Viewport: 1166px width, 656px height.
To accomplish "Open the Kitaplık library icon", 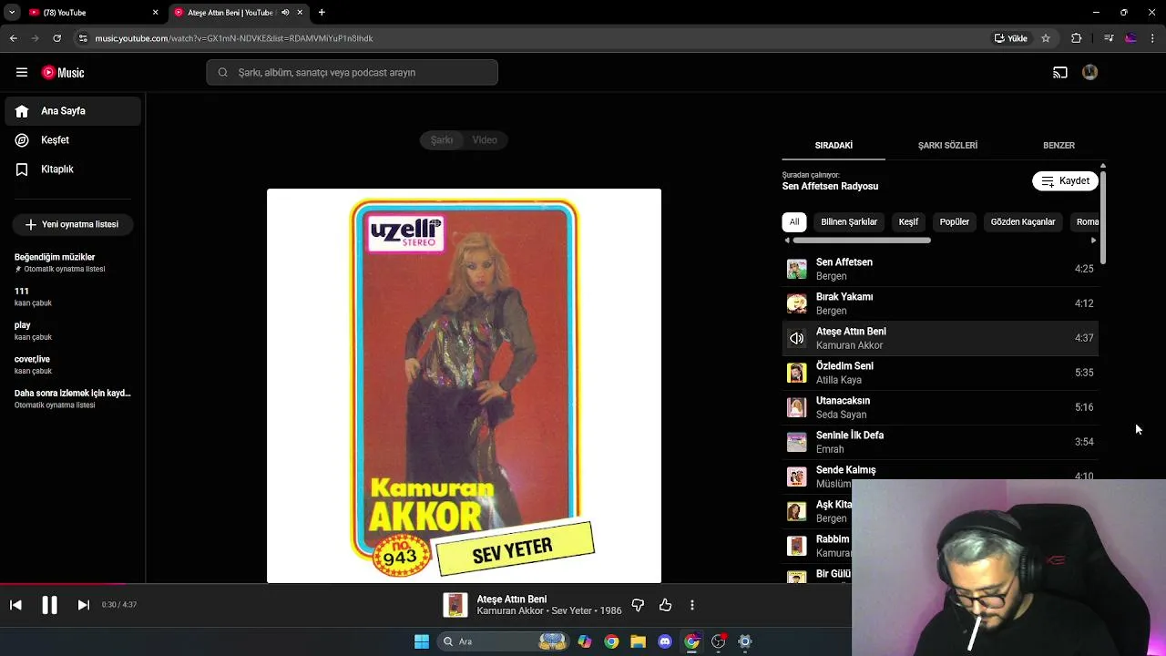I will (x=22, y=169).
